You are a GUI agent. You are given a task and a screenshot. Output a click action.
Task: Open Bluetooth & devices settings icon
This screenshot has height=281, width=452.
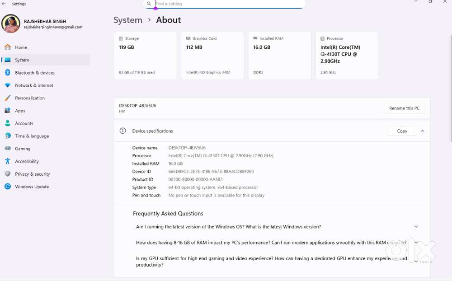click(7, 73)
